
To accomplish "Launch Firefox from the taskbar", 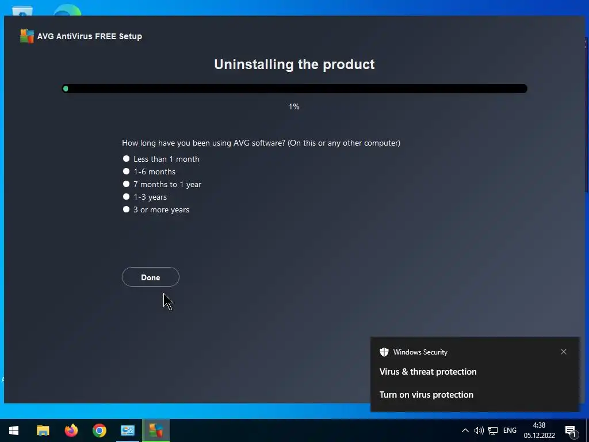I will [x=71, y=430].
